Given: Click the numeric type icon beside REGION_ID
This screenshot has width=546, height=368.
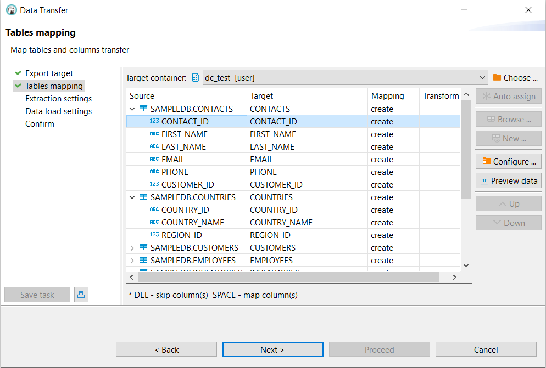Looking at the screenshot, I should (154, 234).
